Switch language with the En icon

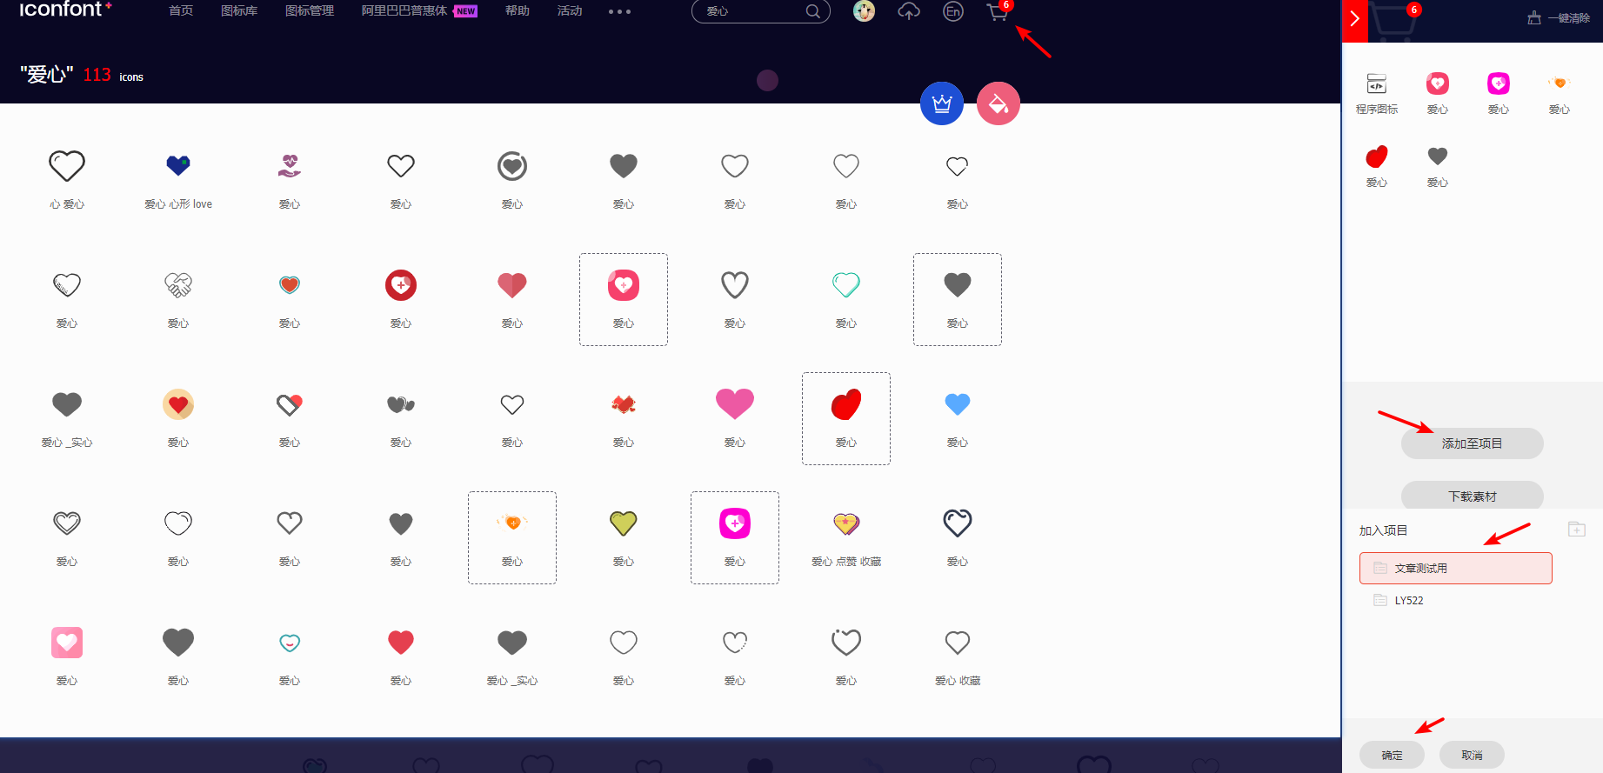(x=953, y=11)
